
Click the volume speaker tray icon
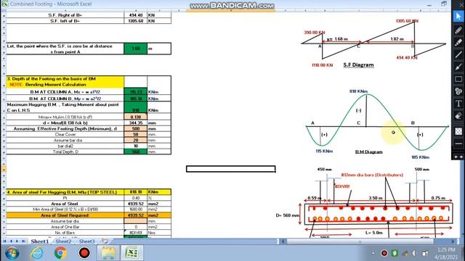[415, 253]
